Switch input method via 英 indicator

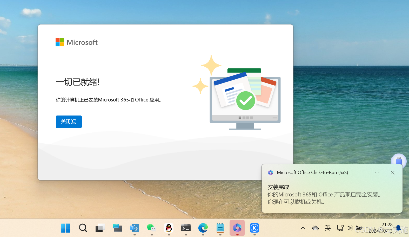328,228
